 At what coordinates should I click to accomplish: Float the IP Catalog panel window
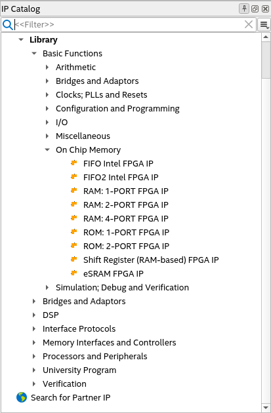(255, 9)
